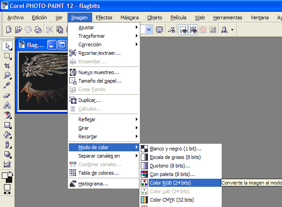Open Histograma… from the menu

pos(104,184)
